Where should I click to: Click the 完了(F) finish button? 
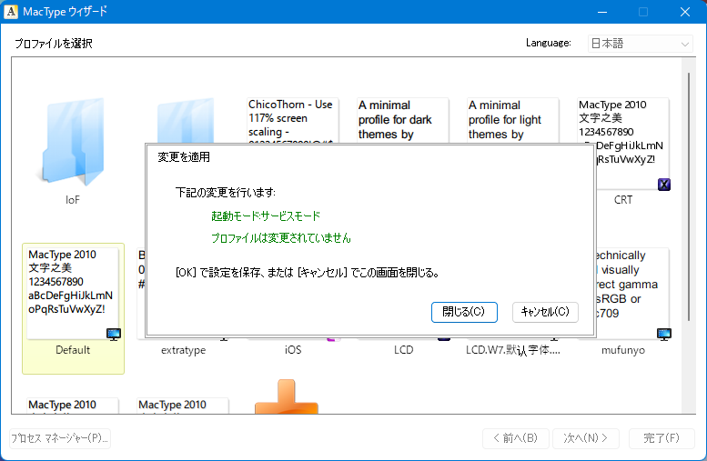coord(661,438)
